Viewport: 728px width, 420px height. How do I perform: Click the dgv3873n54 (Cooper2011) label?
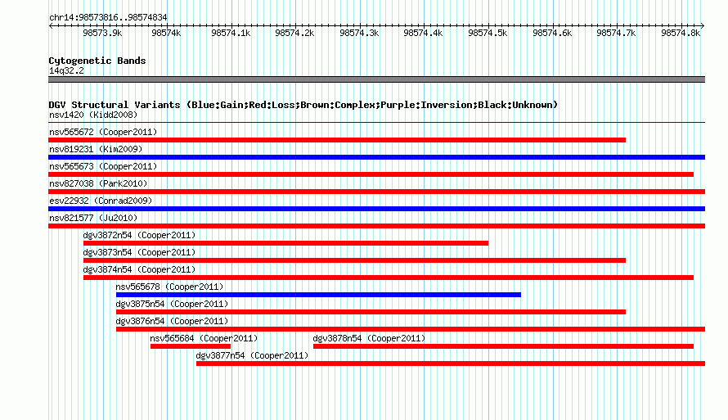(139, 252)
